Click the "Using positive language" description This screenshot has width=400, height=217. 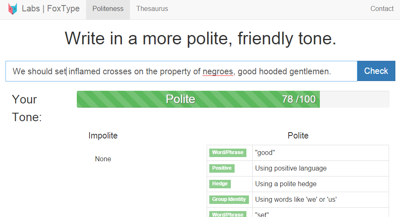click(291, 168)
